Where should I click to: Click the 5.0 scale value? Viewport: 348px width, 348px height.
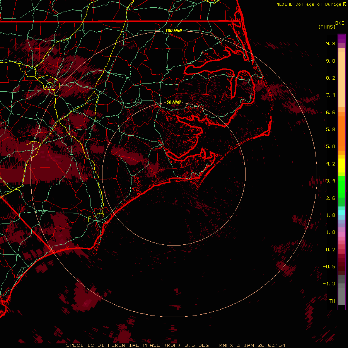click(x=331, y=147)
